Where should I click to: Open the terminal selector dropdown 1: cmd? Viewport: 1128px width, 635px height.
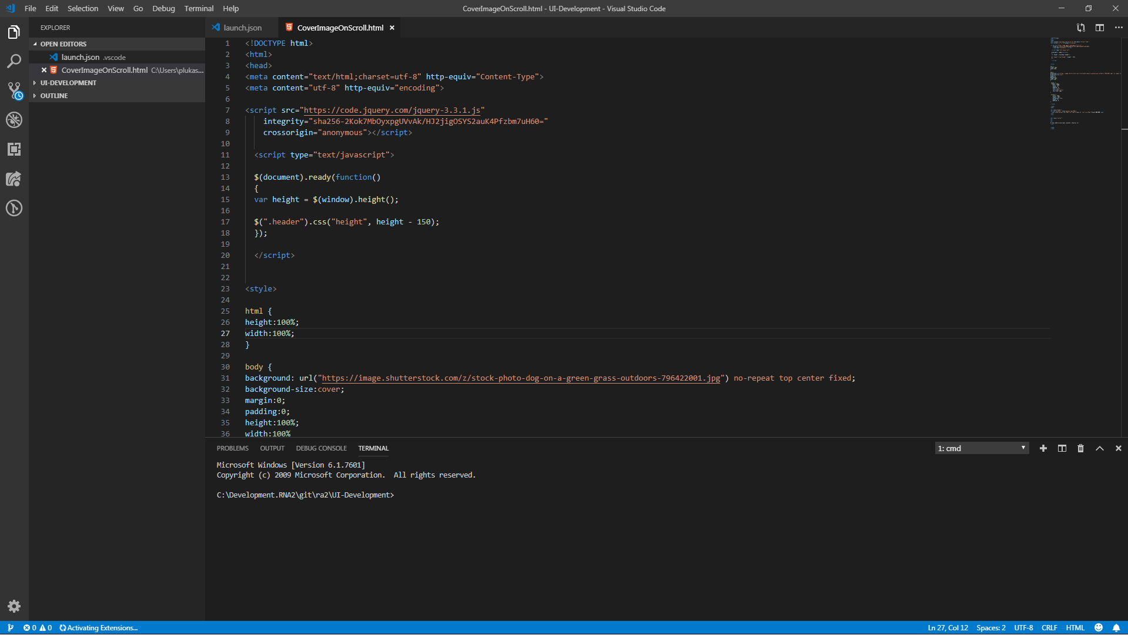click(x=982, y=448)
